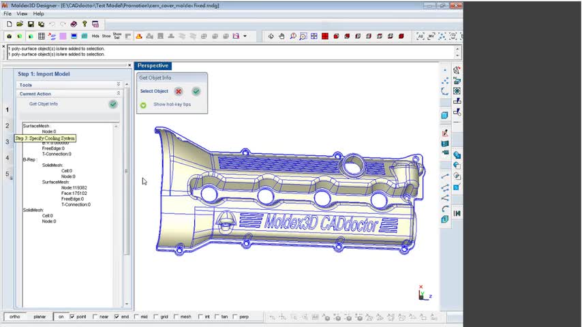Toggle the grid snap checkbox
This screenshot has height=327, width=582.
pyautogui.click(x=156, y=317)
